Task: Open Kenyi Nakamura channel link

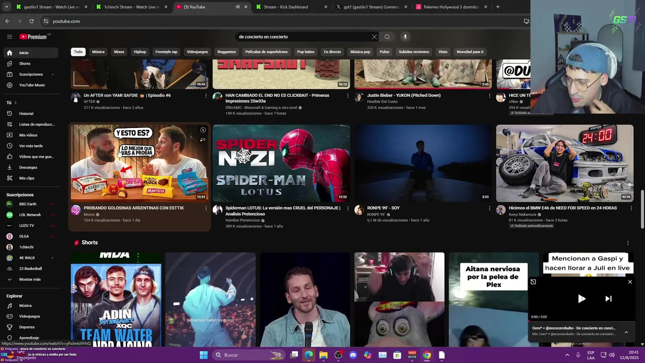Action: point(523,214)
